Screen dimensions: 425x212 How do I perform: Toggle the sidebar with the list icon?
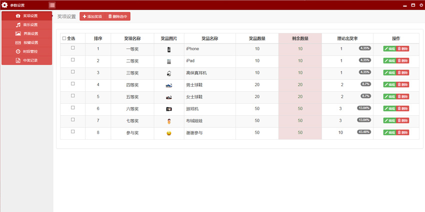tap(52, 5)
